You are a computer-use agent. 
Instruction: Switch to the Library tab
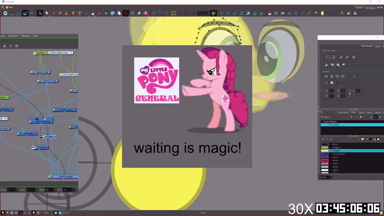click(x=378, y=46)
